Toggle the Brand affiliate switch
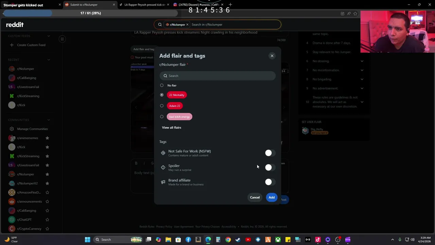Image resolution: width=435 pixels, height=245 pixels. (270, 182)
